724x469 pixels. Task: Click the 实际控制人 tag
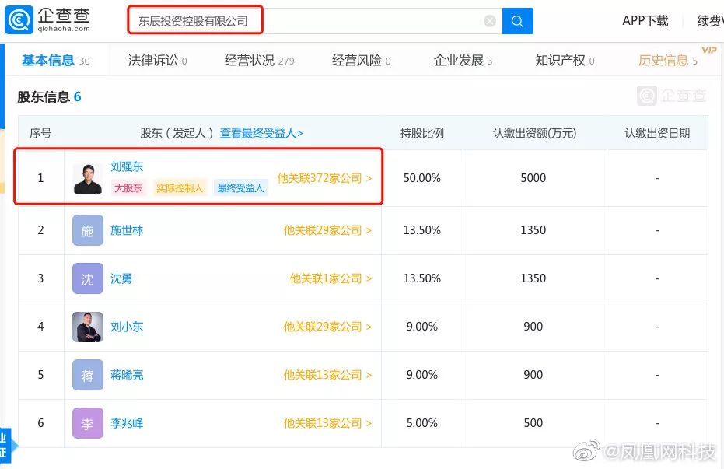click(179, 188)
